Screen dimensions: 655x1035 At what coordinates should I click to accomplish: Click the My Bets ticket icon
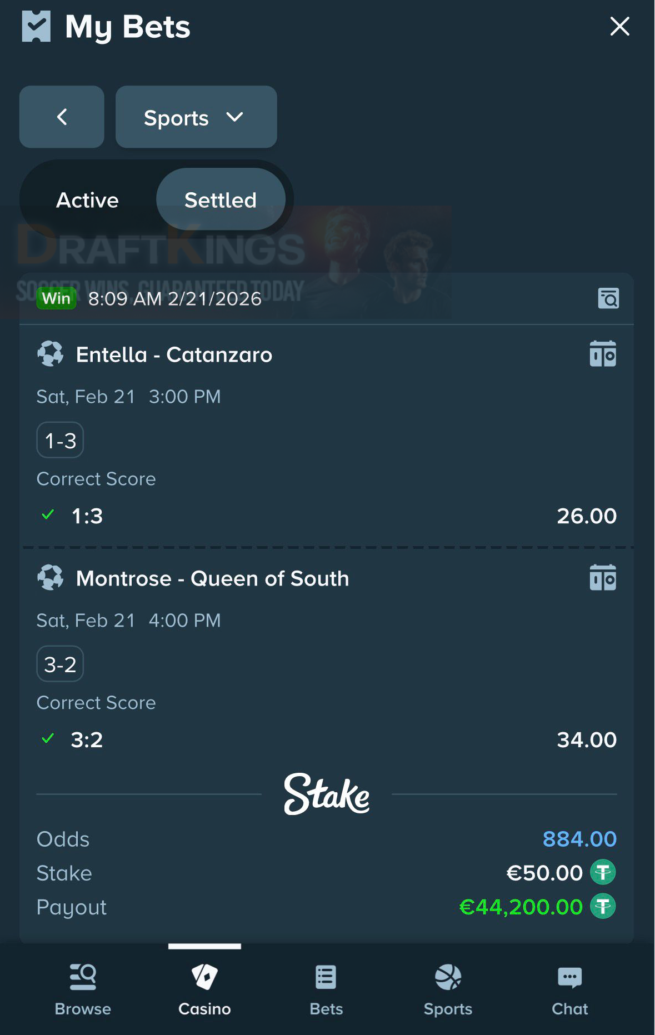point(36,26)
